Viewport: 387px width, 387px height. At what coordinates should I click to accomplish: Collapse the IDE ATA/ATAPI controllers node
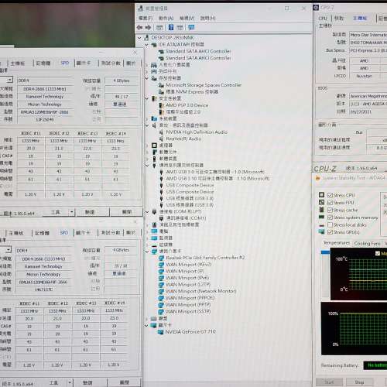click(x=147, y=45)
